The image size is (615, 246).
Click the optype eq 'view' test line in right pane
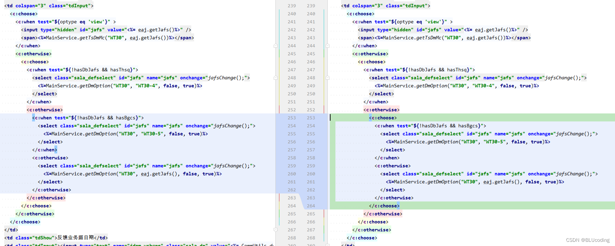[x=402, y=22]
